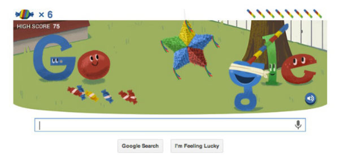The width and height of the screenshot is (339, 159).
Task: Click the High Score 75 label
Action: point(38,26)
